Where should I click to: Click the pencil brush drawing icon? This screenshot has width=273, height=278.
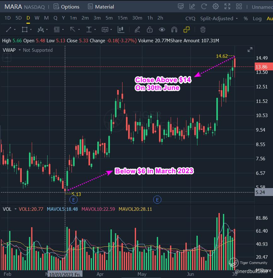[137, 29]
